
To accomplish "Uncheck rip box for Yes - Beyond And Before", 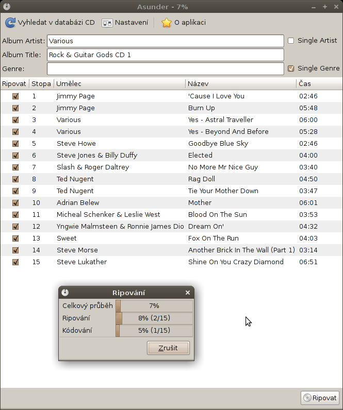I will pyautogui.click(x=15, y=132).
